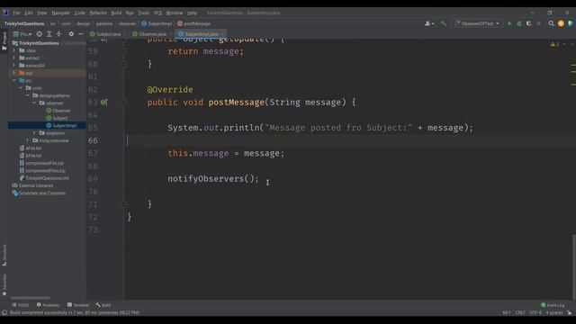Click the SubjectImpl breadcrumb in navigation bar
The width and height of the screenshot is (576, 324).
157,23
